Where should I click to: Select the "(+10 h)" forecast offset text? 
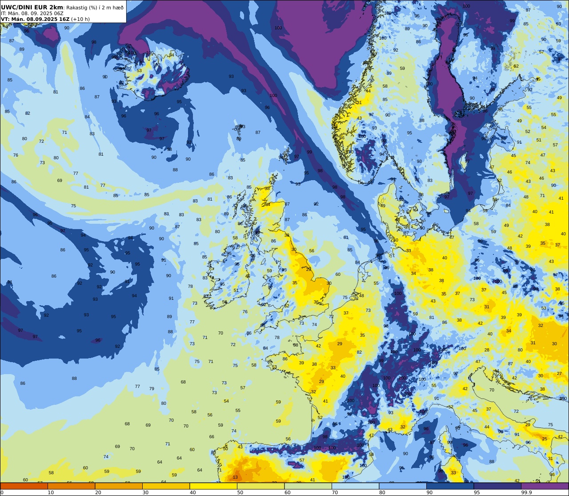point(80,19)
